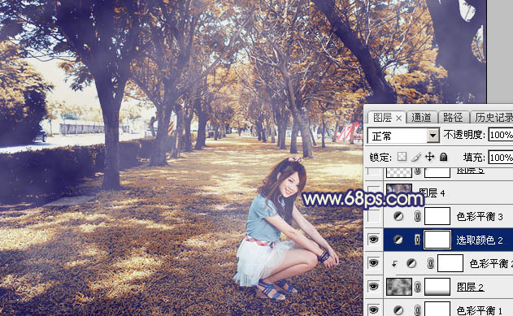Select the 图层 2 cloud texture thumbnail
513x316 pixels.
pos(399,287)
